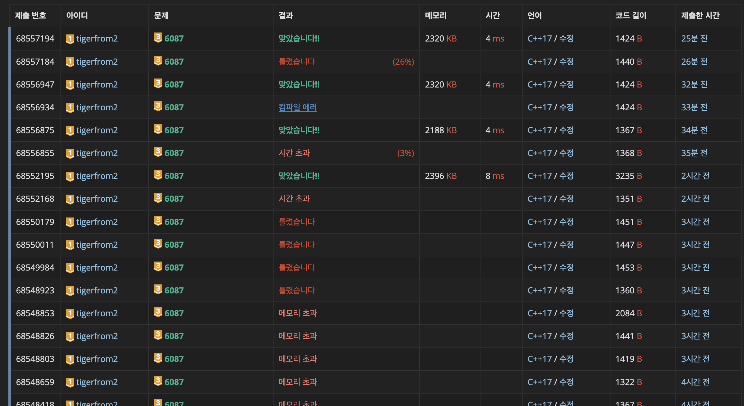The width and height of the screenshot is (744, 406).
Task: Open problem 6087 link in row 68549984
Action: pos(174,268)
